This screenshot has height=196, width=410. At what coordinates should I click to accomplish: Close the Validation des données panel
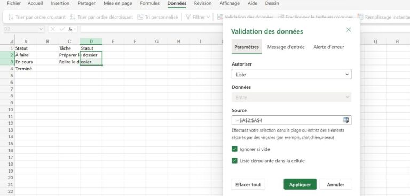349,30
